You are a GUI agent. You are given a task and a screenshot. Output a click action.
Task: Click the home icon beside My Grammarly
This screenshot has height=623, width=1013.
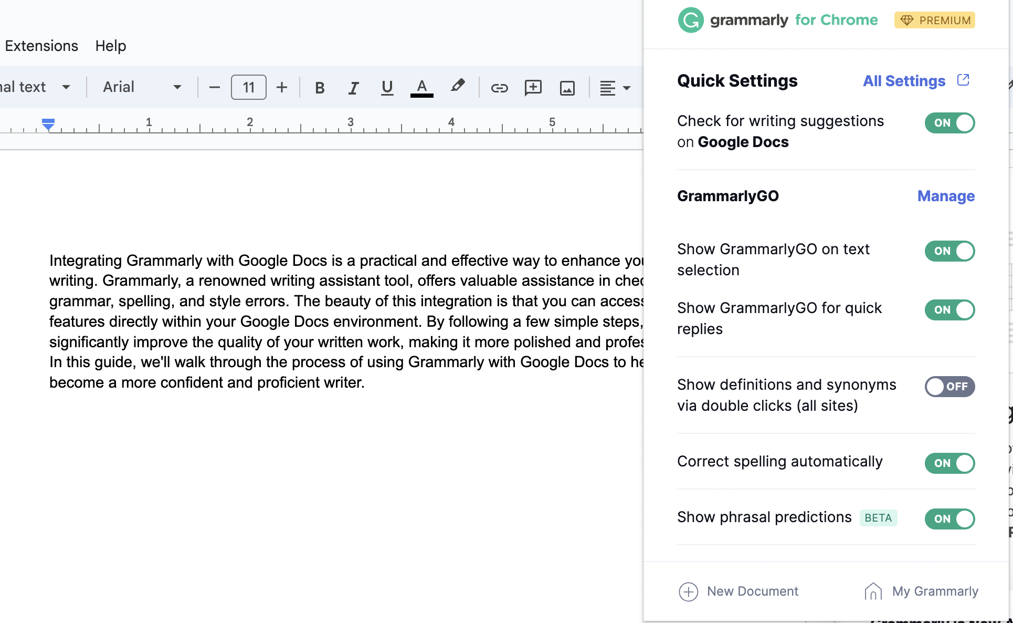[873, 591]
